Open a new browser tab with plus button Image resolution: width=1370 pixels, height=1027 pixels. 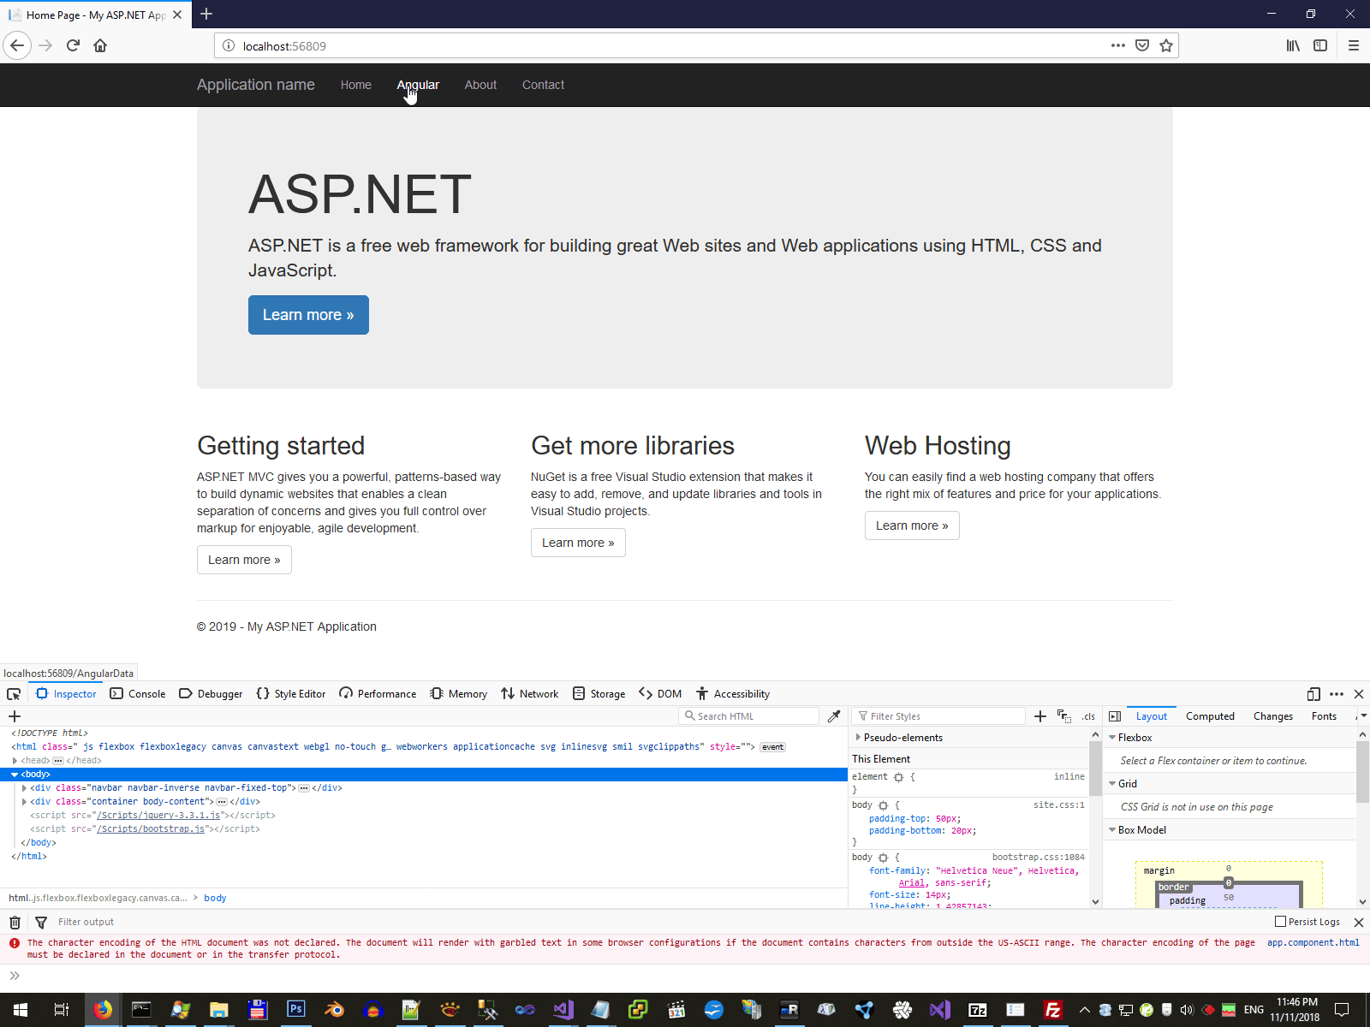[206, 14]
